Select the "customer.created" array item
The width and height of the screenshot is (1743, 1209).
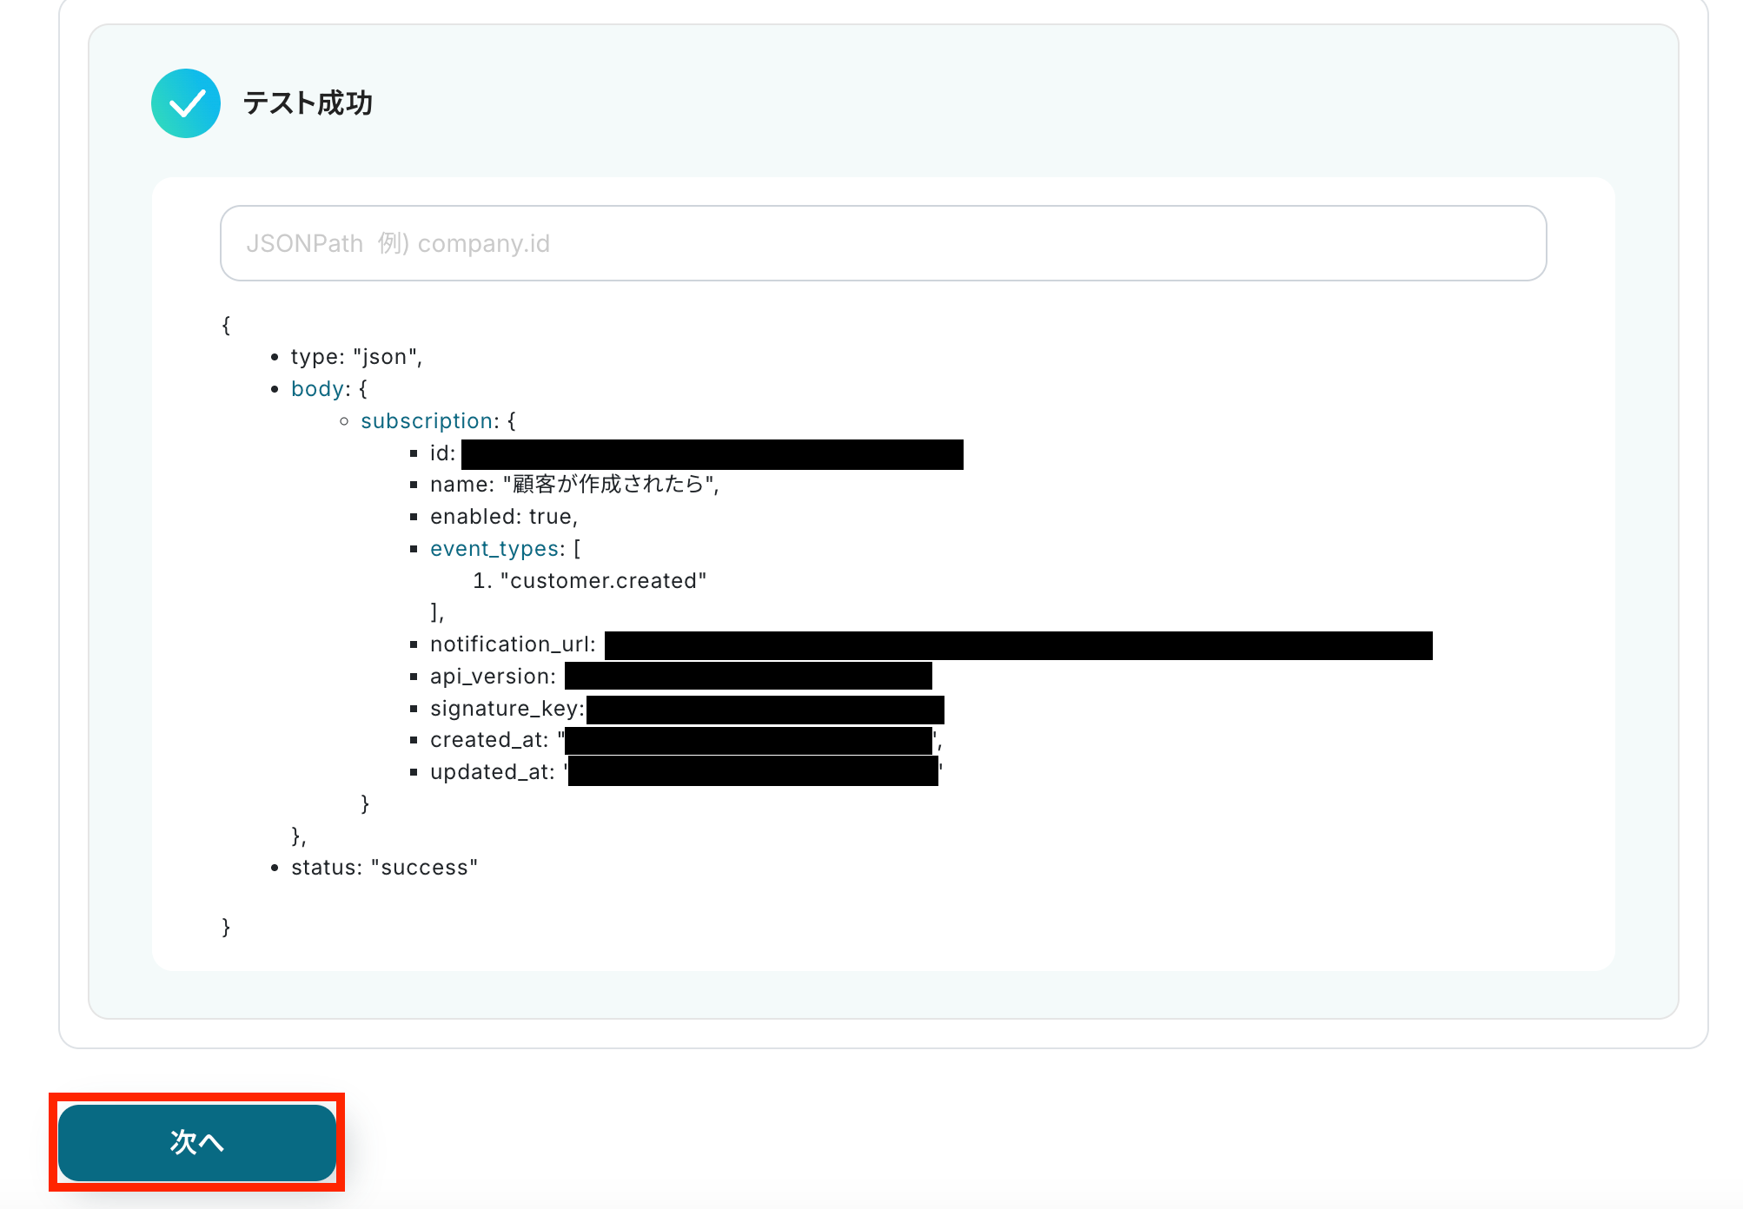click(603, 581)
